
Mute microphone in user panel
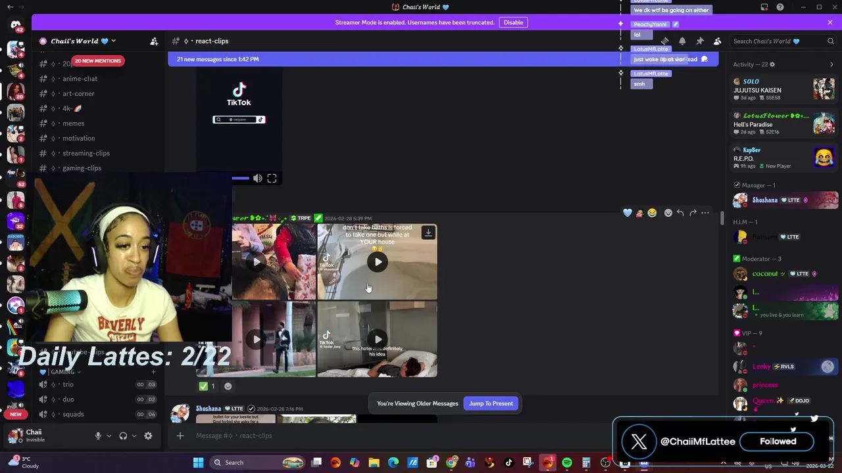pyautogui.click(x=98, y=436)
